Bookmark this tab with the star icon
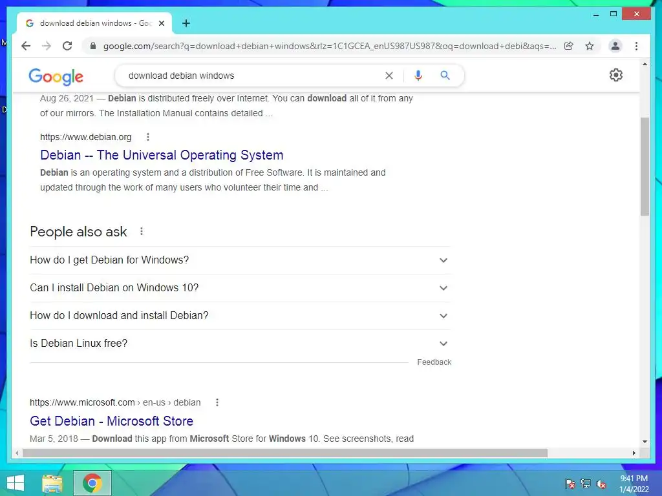Screen dimensions: 662x496 coord(590,46)
